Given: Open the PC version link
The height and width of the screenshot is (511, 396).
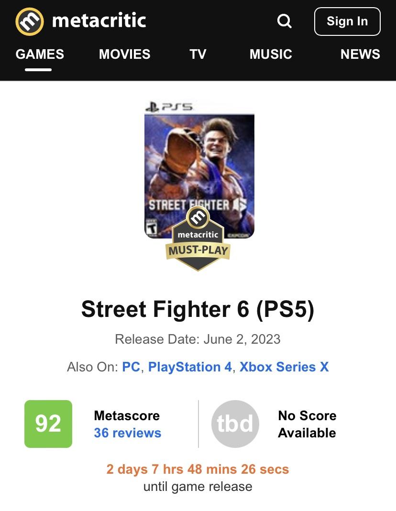Looking at the screenshot, I should [131, 367].
